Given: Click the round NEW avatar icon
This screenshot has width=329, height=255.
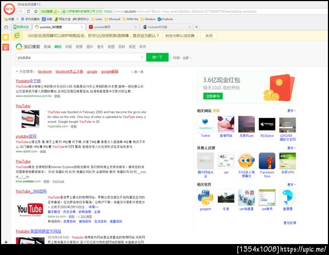Looking at the screenshot, I should 9,9.
